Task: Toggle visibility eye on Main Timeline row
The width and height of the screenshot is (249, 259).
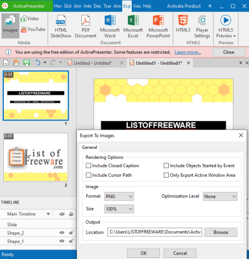Action: click(62, 214)
